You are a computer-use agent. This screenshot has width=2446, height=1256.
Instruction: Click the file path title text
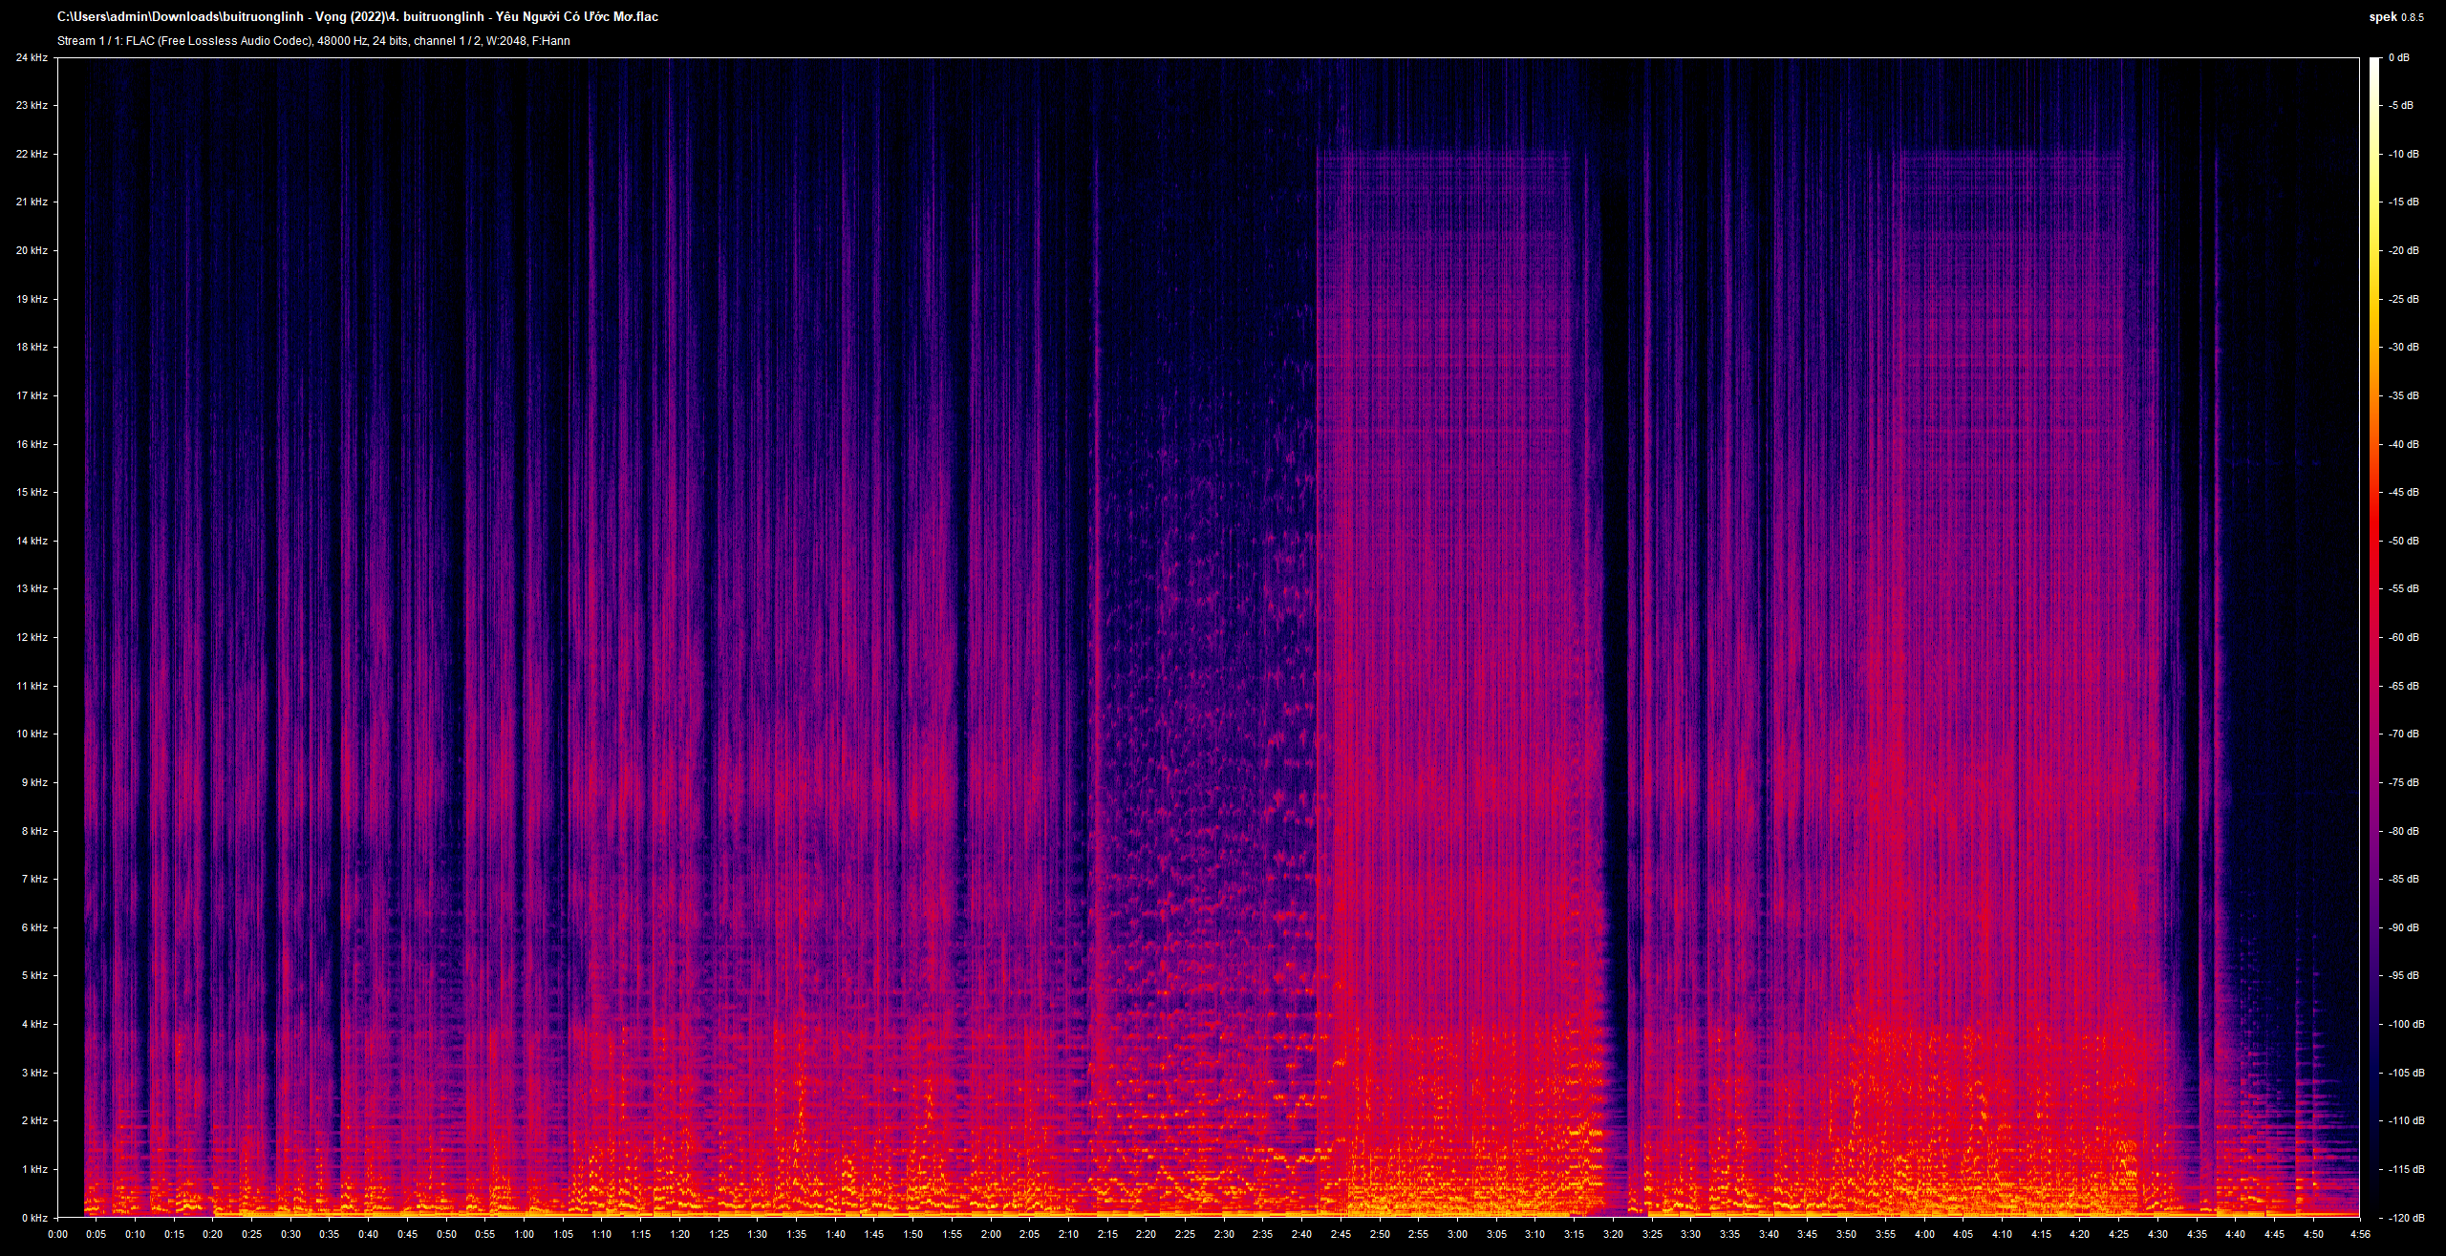coord(357,17)
